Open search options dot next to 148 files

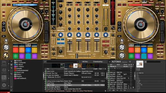point(80,62)
